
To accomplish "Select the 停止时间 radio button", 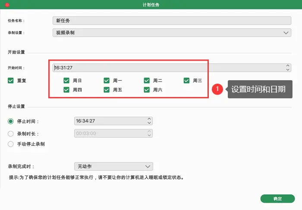I will pyautogui.click(x=11, y=121).
